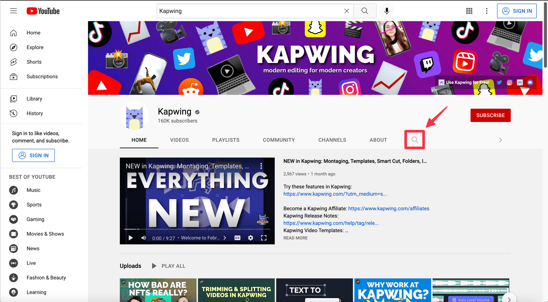Play the featured Kapwing video
The height and width of the screenshot is (302, 548).
pyautogui.click(x=131, y=238)
